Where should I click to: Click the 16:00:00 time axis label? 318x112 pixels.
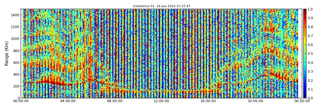[208, 101]
